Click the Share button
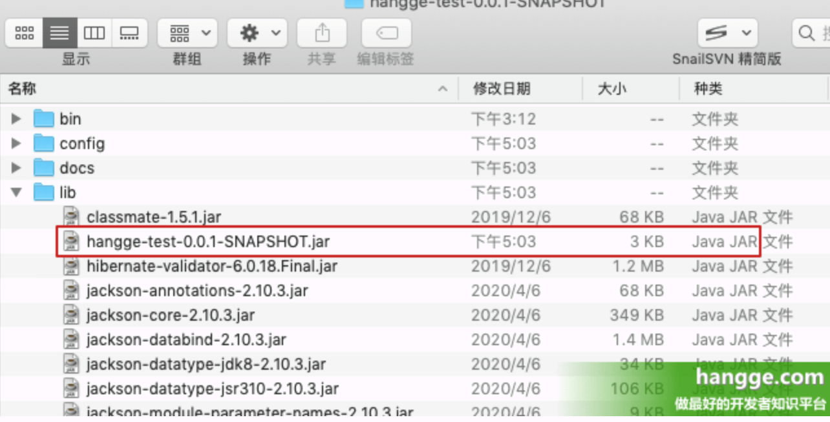Viewport: 830px width, 422px height. (321, 33)
